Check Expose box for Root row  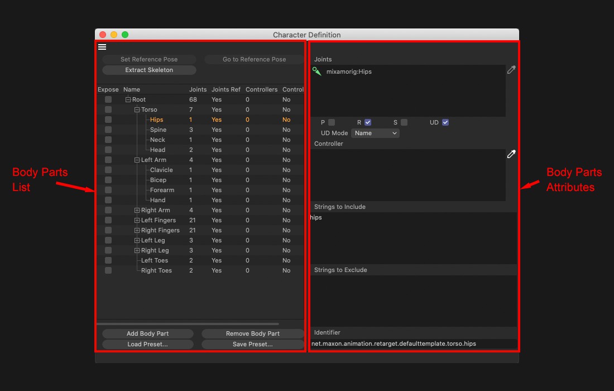click(108, 99)
